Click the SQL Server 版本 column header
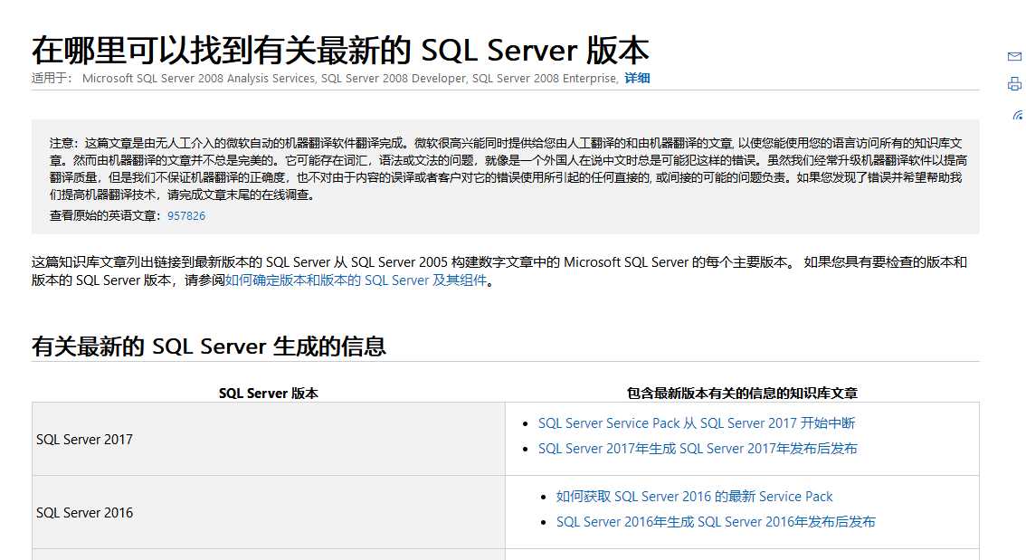 pyautogui.click(x=269, y=394)
